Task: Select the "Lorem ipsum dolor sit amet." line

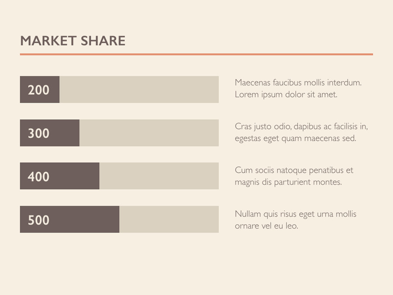Action: coord(286,94)
